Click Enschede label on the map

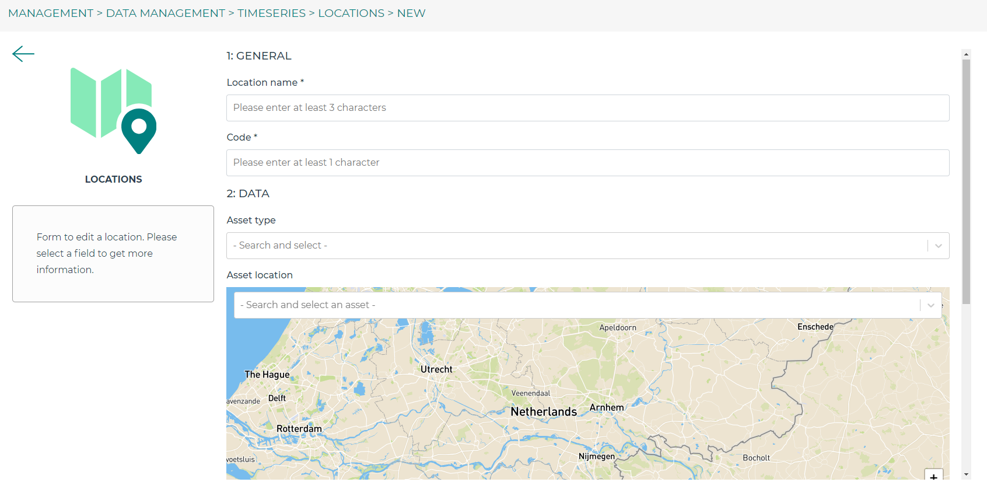point(815,327)
